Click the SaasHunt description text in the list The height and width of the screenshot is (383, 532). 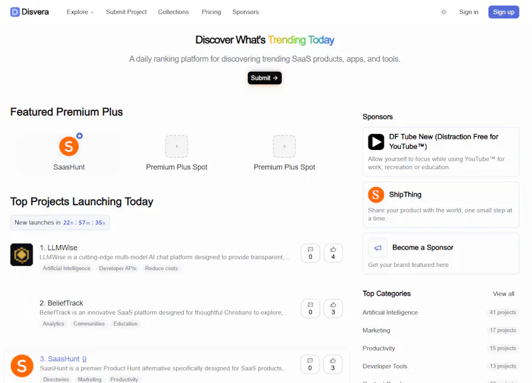[x=164, y=368]
